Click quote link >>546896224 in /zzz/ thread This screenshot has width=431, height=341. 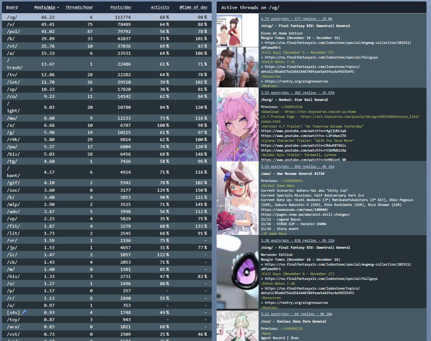[x=292, y=329]
